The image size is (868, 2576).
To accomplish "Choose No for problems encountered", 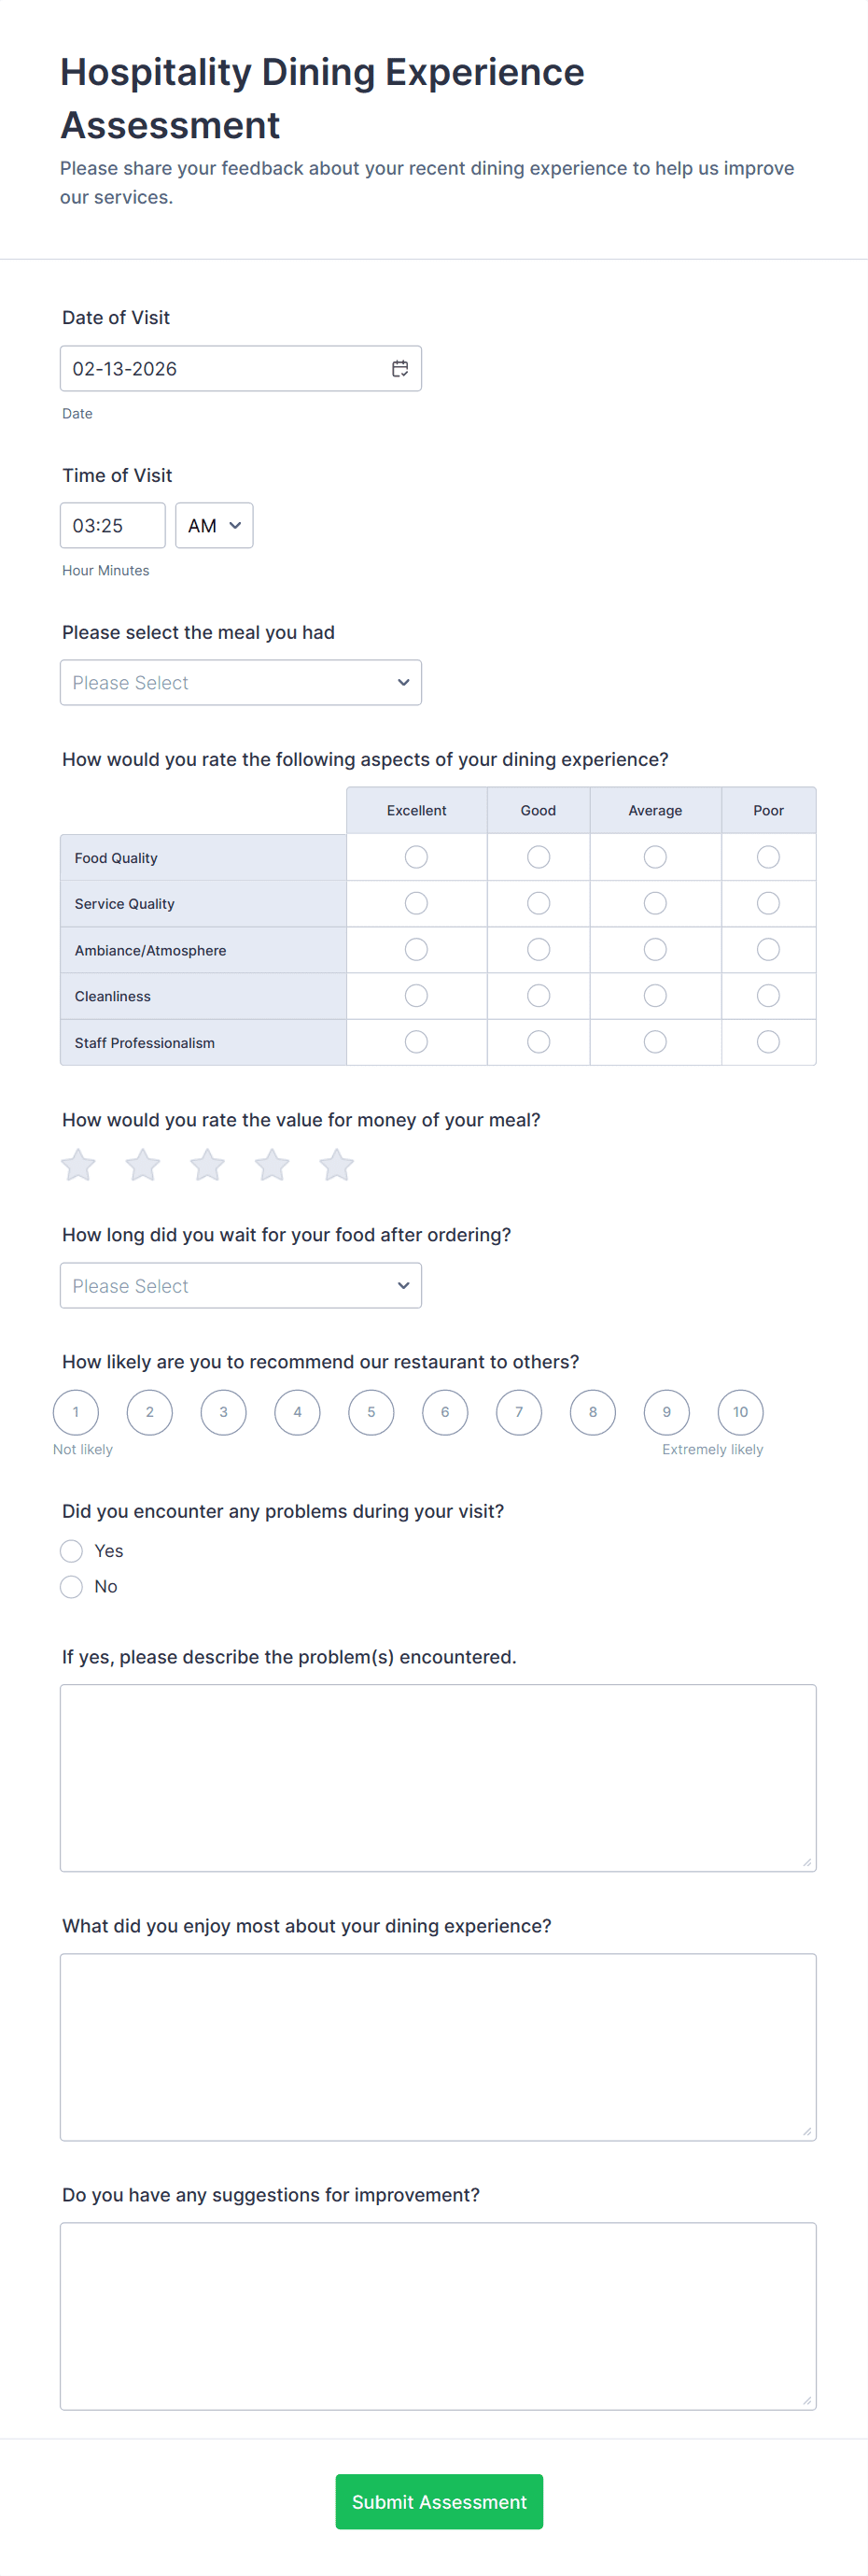I will click(72, 1587).
